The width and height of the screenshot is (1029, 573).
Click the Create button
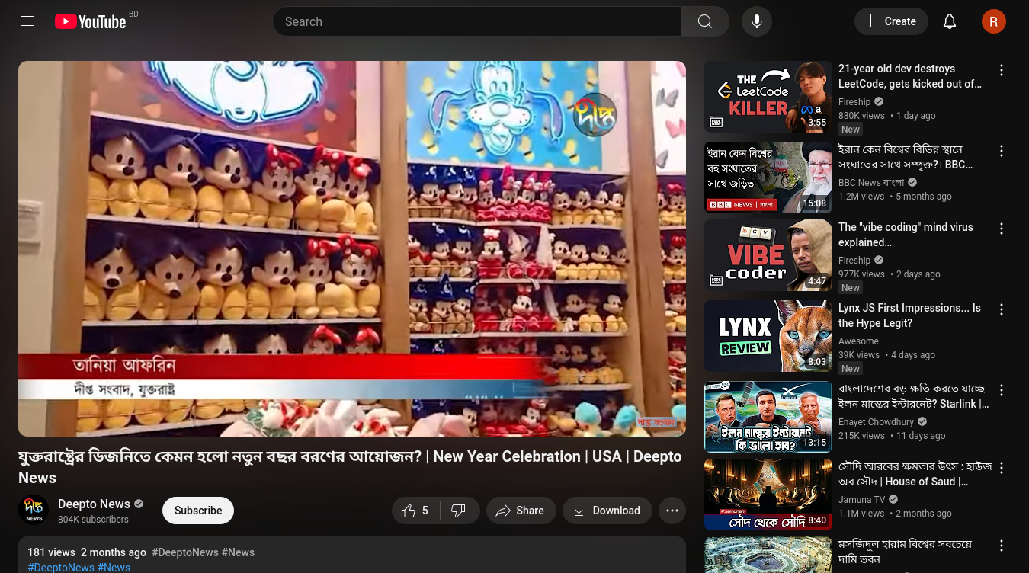pos(891,21)
